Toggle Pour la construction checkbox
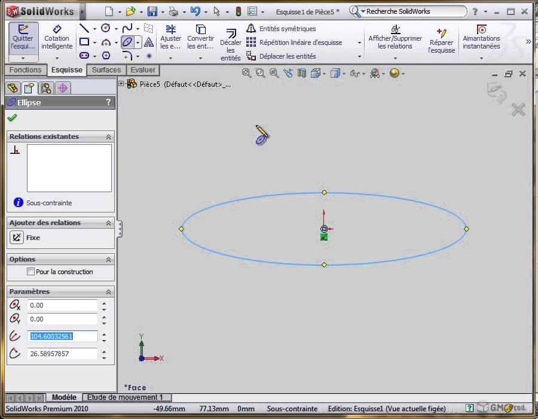 coord(30,272)
